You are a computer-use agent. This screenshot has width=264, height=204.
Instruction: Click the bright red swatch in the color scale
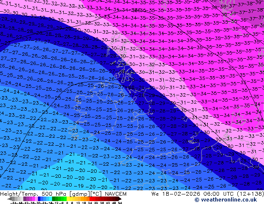pyautogui.click(x=91, y=199)
